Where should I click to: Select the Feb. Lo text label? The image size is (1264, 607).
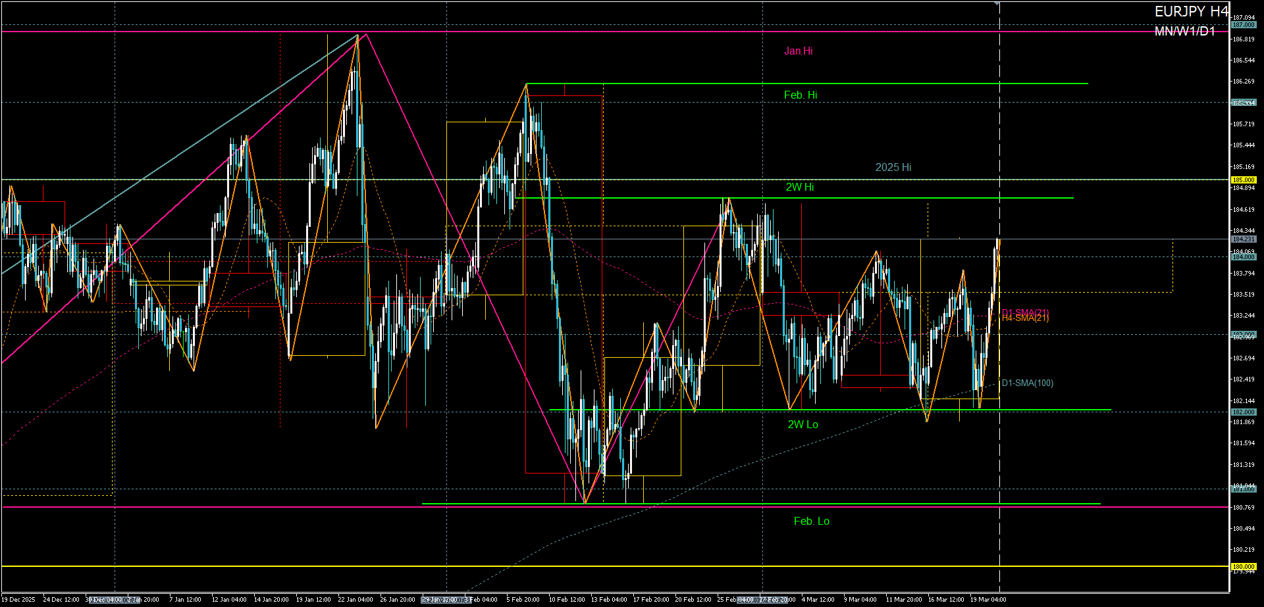(811, 522)
